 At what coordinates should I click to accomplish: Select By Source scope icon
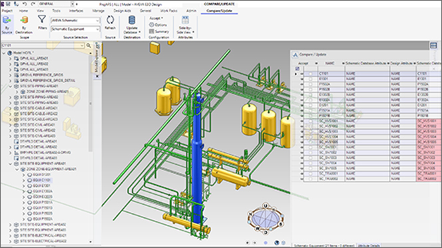7,20
